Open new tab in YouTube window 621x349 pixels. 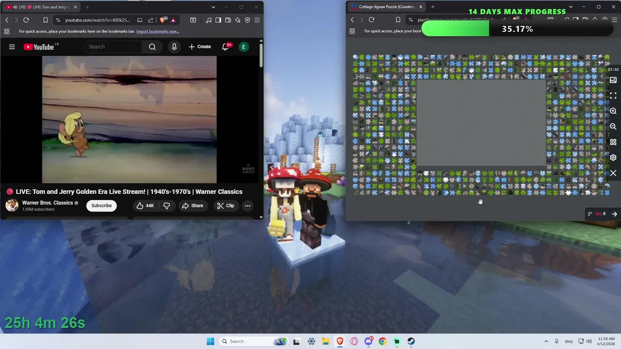pyautogui.click(x=87, y=7)
